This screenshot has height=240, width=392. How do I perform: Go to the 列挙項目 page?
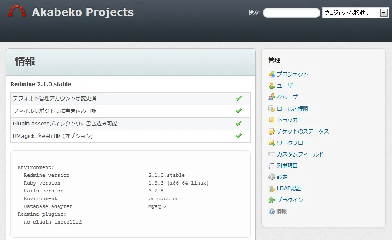click(x=287, y=166)
